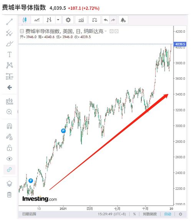
Task: Open chart settings gear in toolbar
Action: pyautogui.click(x=68, y=20)
